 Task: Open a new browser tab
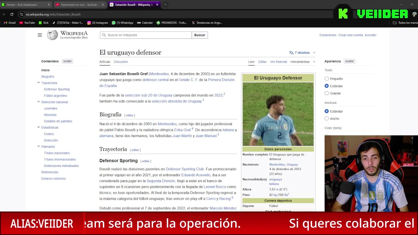165,5
